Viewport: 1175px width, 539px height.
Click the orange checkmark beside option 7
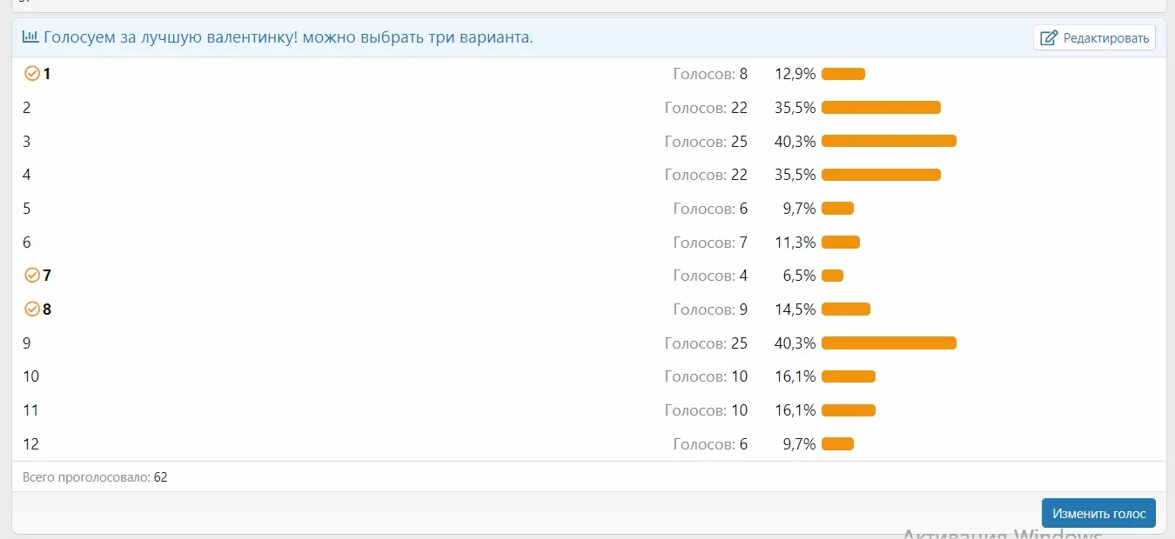(x=32, y=276)
